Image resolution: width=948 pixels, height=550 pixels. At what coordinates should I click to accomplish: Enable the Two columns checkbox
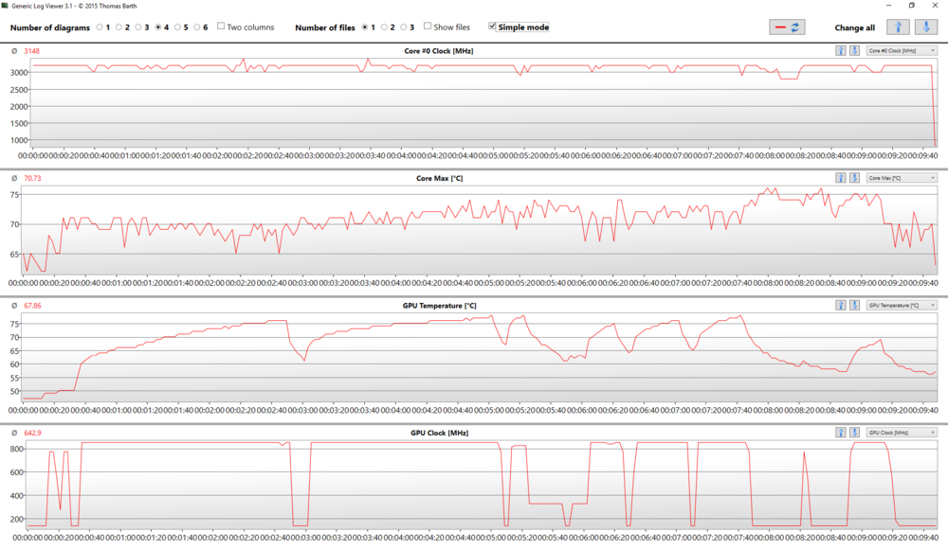point(221,27)
